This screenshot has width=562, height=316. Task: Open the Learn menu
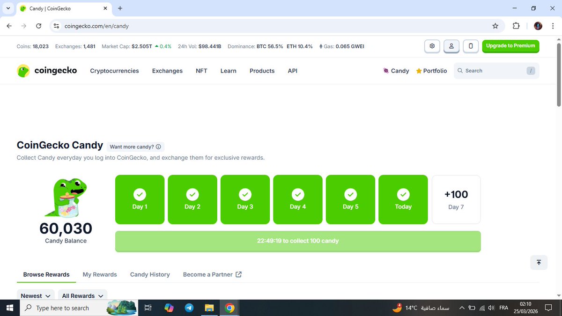pyautogui.click(x=228, y=71)
